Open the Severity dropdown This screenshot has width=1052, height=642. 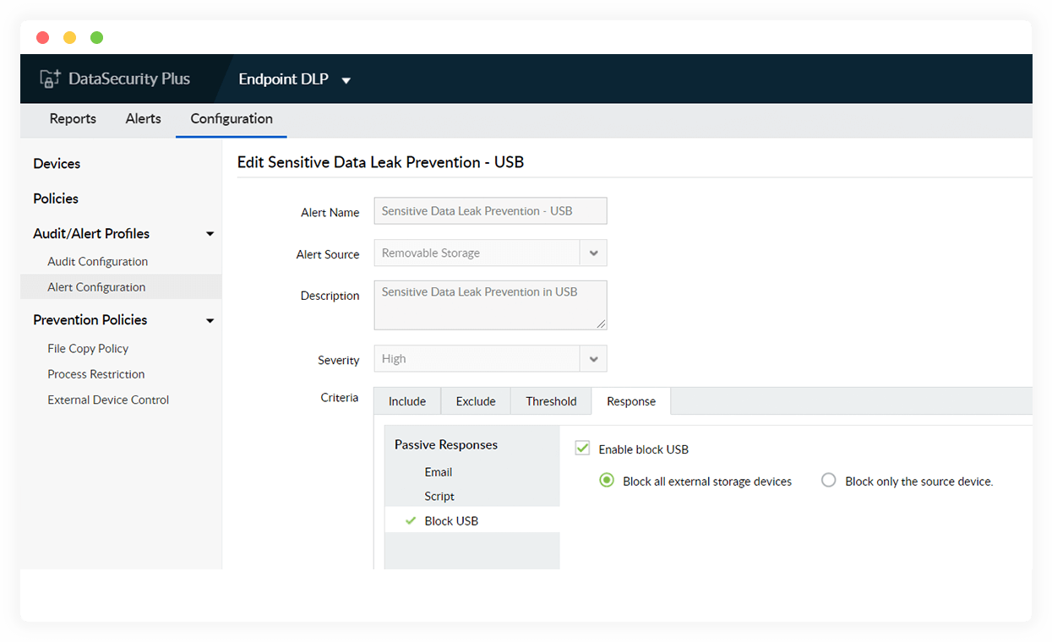click(x=593, y=359)
